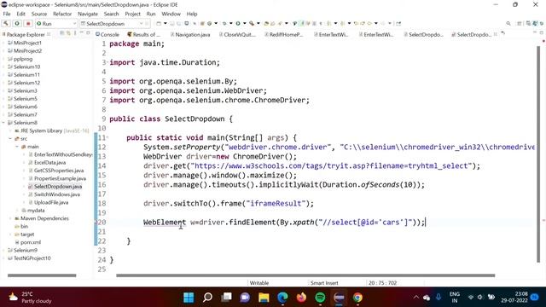546x307 pixels.
Task: Open File Explorer from the taskbar
Action: 264,298
